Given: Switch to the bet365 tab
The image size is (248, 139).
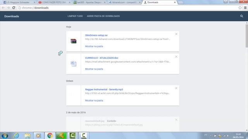Looking at the screenshot, I should click(x=89, y=2).
